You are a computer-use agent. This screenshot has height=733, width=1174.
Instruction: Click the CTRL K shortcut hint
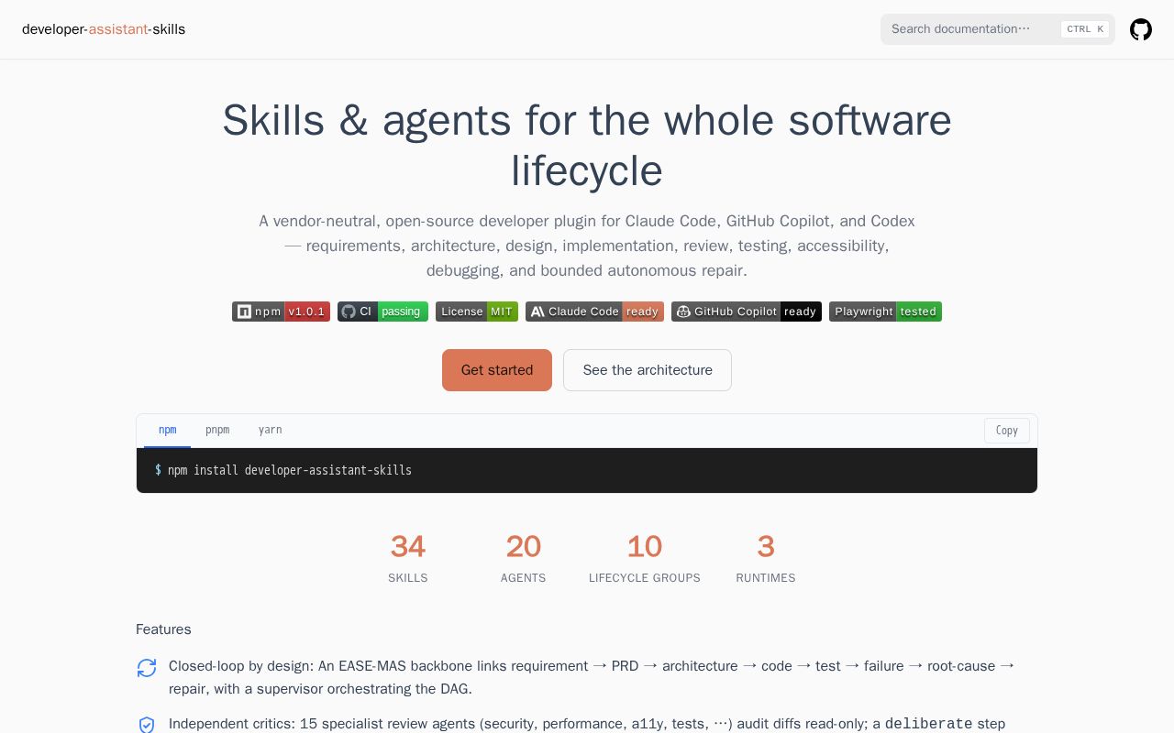(1085, 29)
